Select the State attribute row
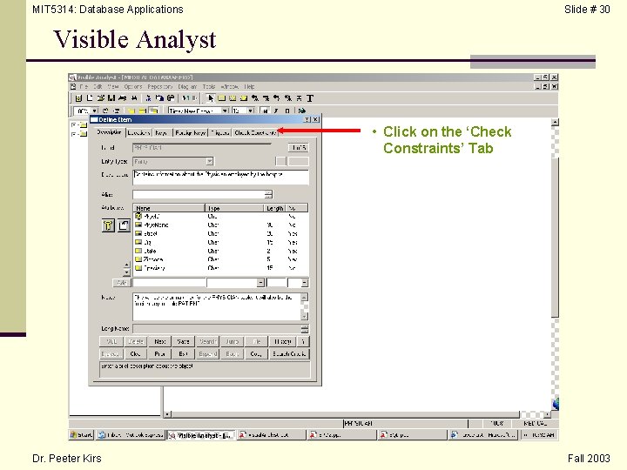The width and height of the screenshot is (627, 470). 220,251
